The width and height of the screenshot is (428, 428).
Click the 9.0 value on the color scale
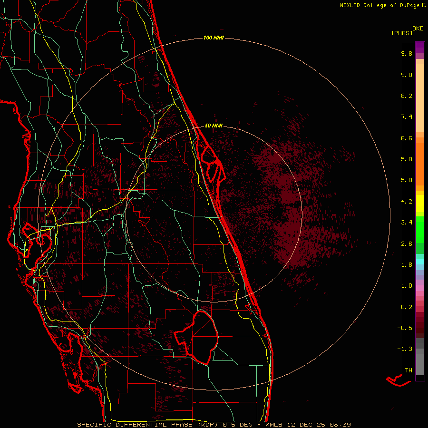(407, 75)
